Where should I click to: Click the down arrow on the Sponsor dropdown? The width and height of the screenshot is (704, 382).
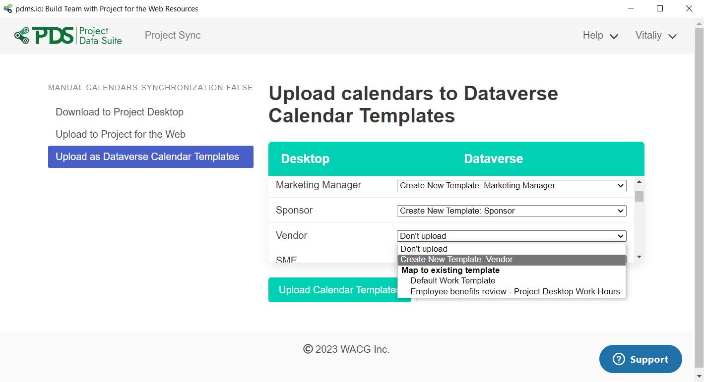pos(621,211)
